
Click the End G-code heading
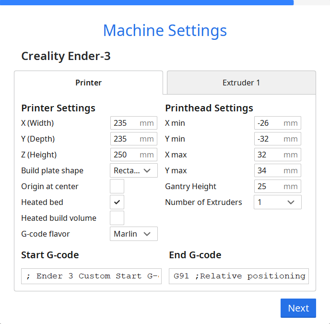pyautogui.click(x=195, y=255)
